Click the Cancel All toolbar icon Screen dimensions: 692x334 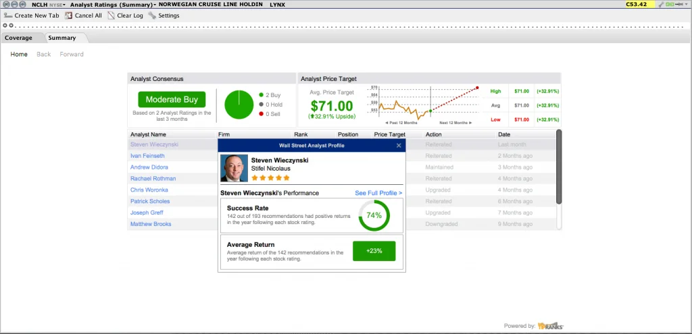[68, 16]
